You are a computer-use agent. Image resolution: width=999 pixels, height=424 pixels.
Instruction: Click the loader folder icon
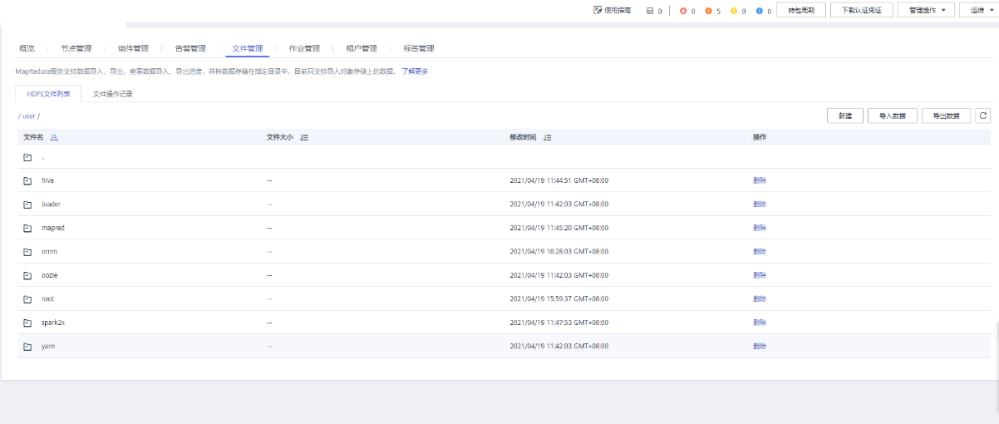27,204
